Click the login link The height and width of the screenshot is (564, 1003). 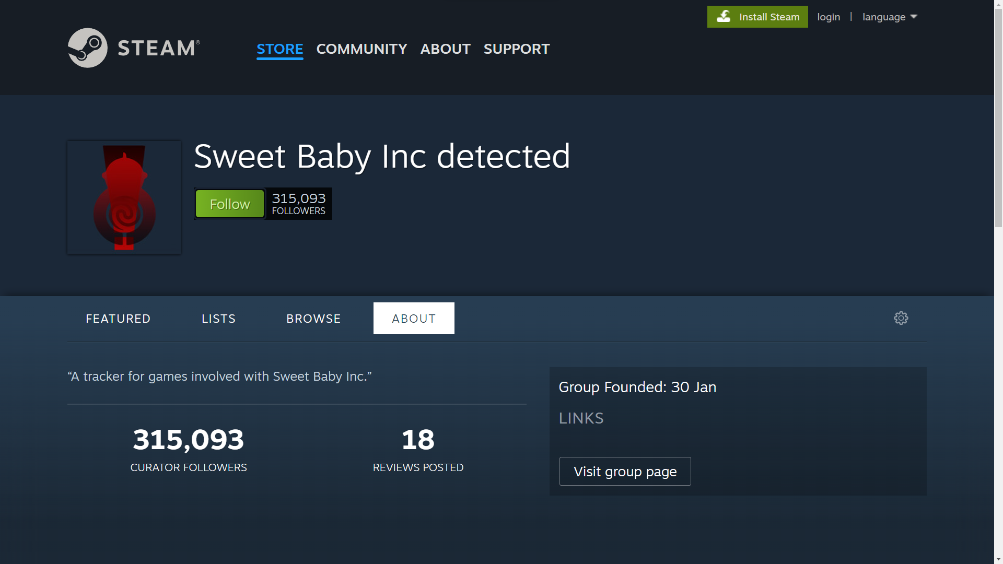click(x=829, y=17)
